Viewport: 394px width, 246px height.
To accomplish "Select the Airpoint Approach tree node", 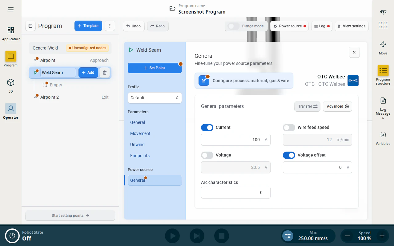I will (70, 60).
